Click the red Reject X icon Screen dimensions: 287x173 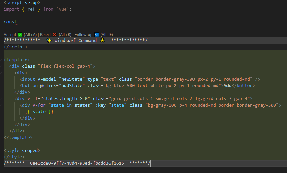pyautogui.click(x=54, y=35)
